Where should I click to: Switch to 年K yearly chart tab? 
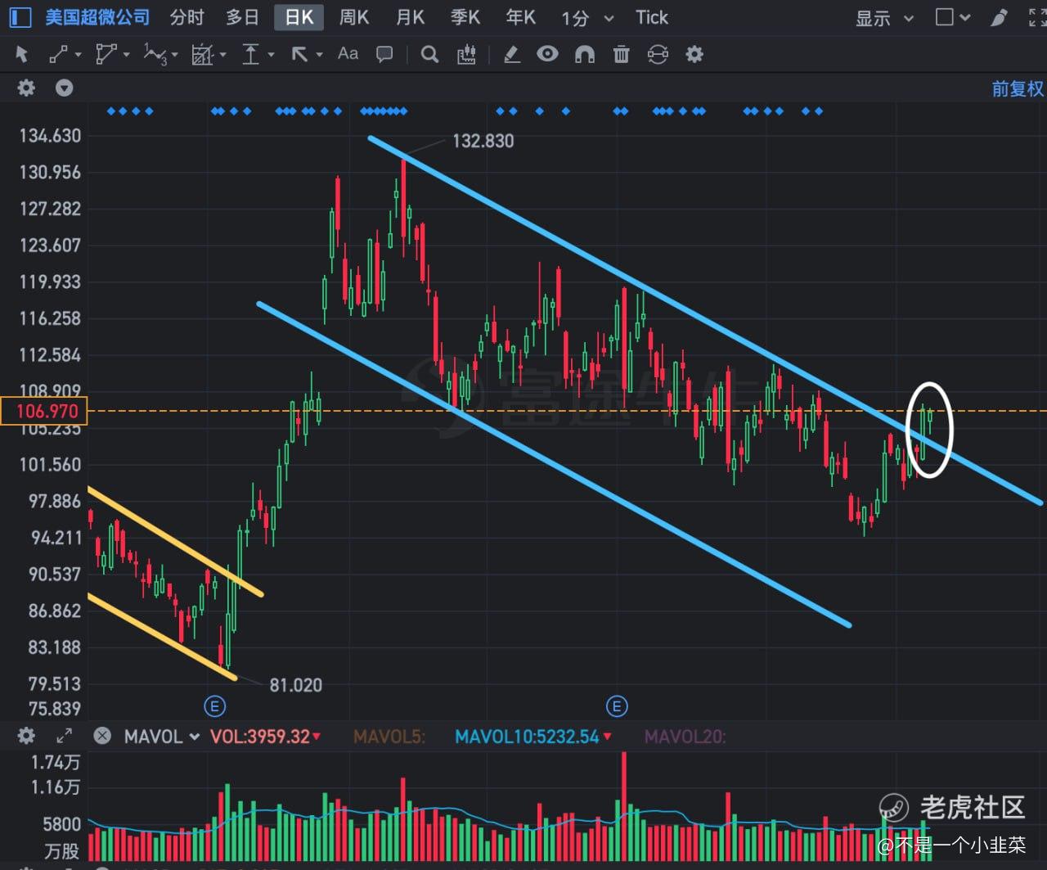point(520,17)
